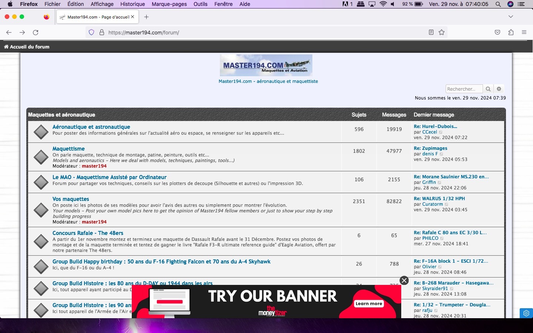This screenshot has width=533, height=333.
Task: Open last message Re: F-16A block 1
Action: pyautogui.click(x=451, y=261)
